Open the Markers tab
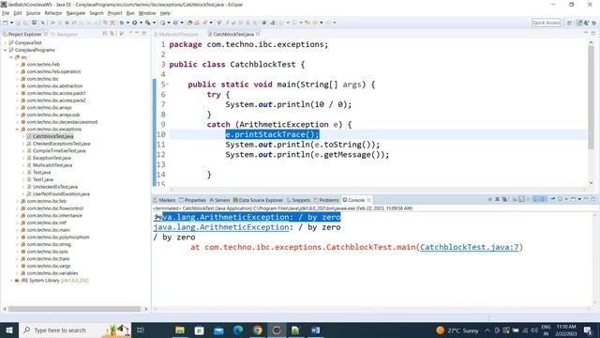The height and width of the screenshot is (338, 600). [x=164, y=200]
